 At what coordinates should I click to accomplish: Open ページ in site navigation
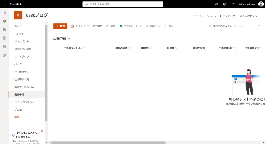point(18,64)
